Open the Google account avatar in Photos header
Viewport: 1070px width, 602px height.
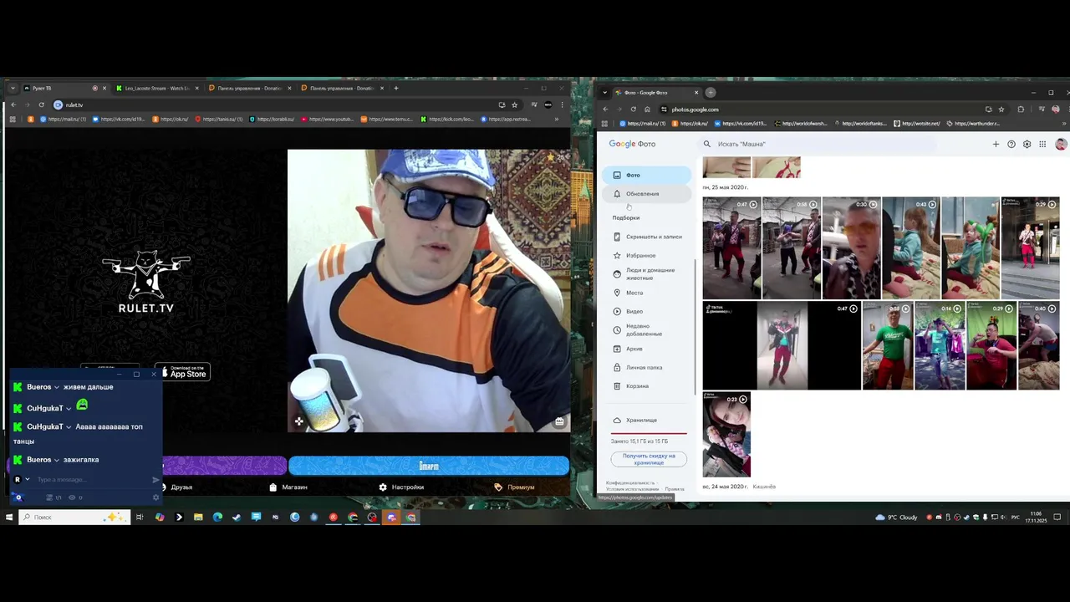[x=1061, y=144]
